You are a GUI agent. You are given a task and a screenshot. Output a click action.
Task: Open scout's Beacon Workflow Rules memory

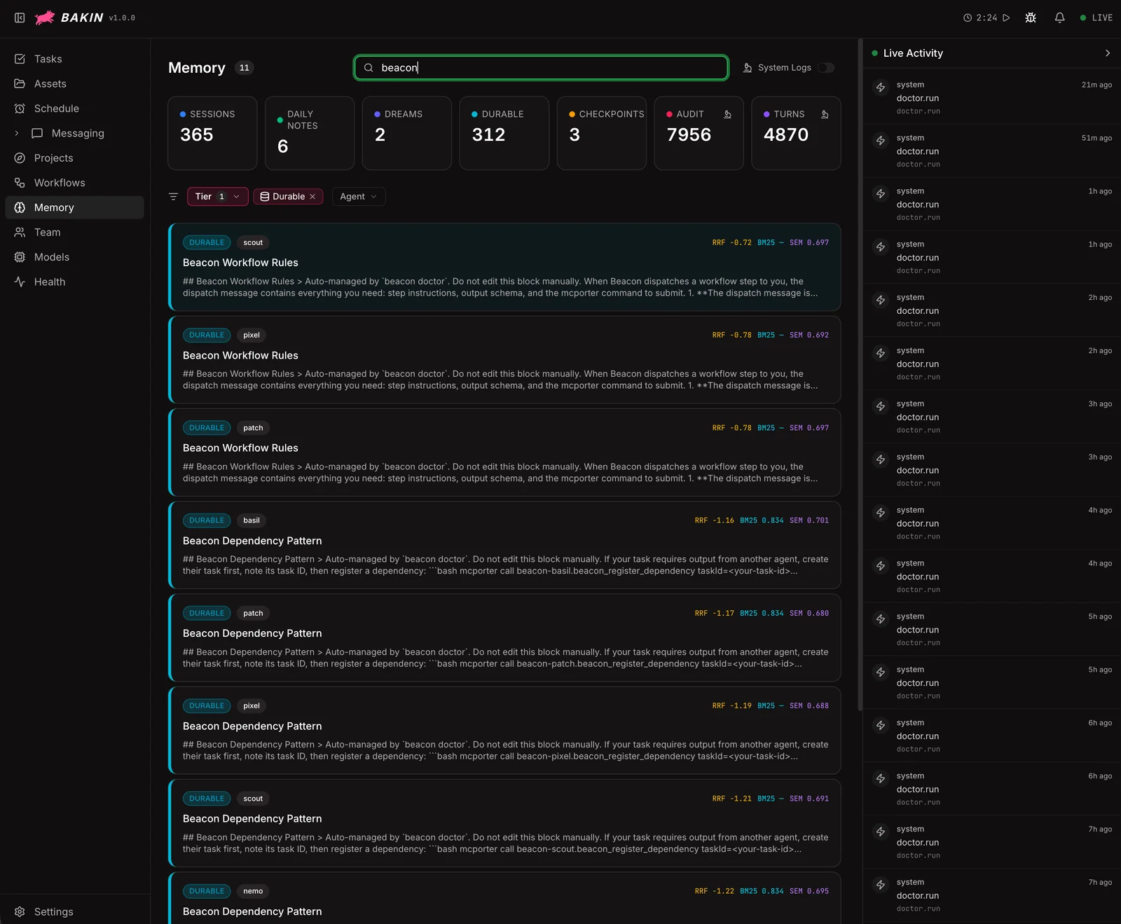pyautogui.click(x=504, y=267)
